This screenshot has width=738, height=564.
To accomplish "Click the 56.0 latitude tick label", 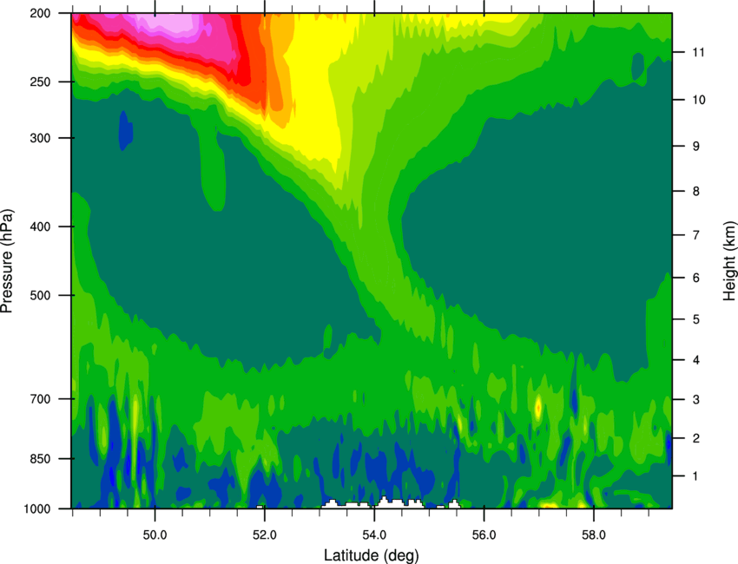I will pyautogui.click(x=484, y=534).
